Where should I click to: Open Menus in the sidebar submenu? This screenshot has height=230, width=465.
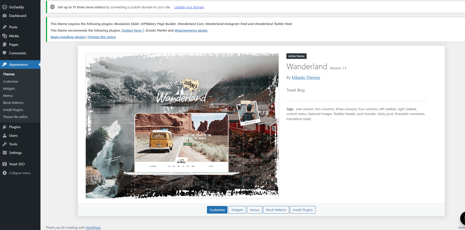coord(8,96)
